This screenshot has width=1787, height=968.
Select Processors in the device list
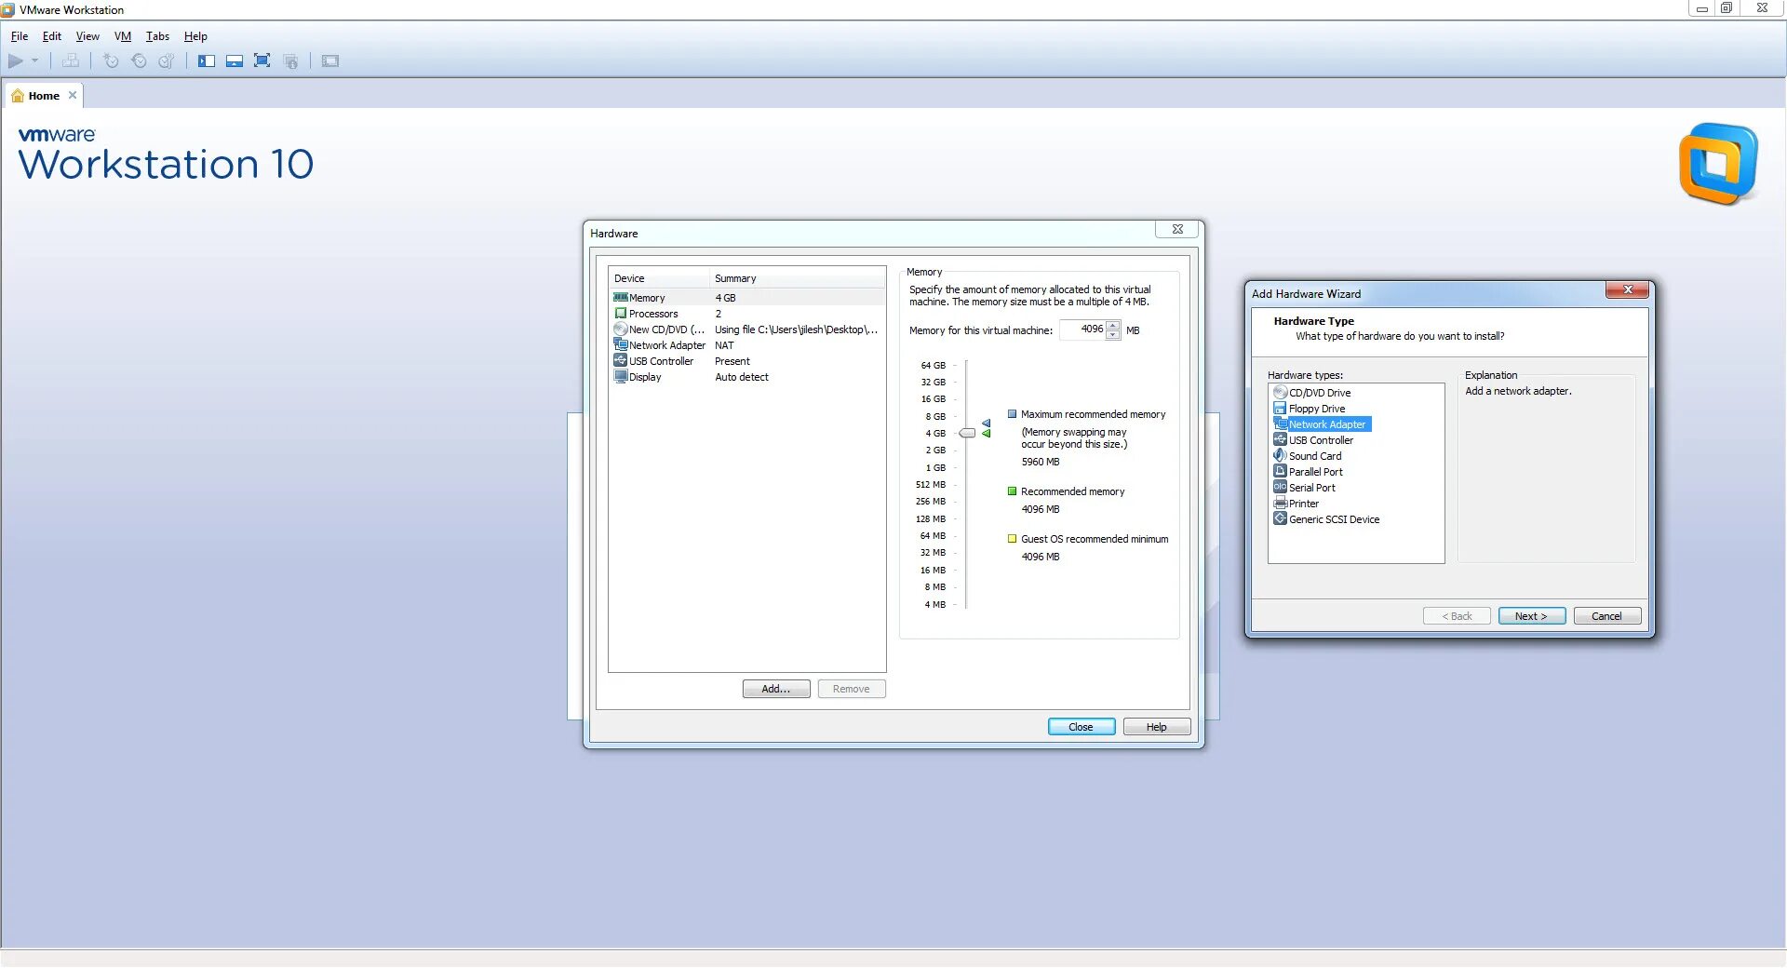click(746, 314)
